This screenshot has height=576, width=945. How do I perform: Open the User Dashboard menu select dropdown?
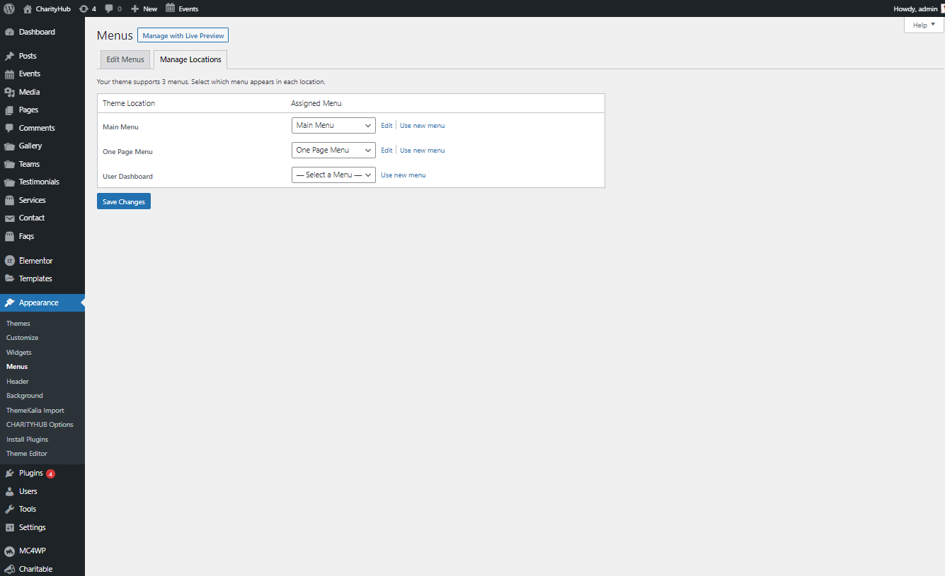[333, 175]
